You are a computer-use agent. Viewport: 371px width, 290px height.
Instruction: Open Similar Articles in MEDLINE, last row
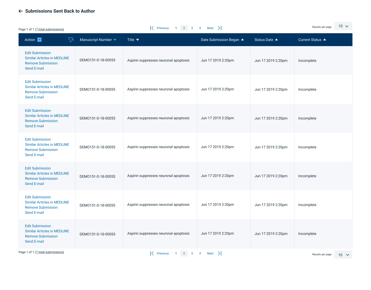[47, 231]
